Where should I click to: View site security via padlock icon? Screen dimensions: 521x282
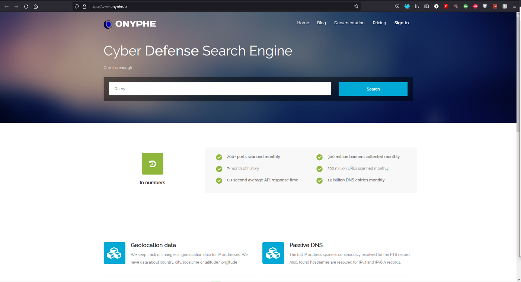coord(84,6)
